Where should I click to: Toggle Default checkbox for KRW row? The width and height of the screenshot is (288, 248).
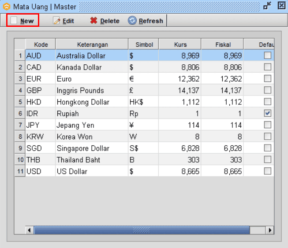[x=267, y=136]
